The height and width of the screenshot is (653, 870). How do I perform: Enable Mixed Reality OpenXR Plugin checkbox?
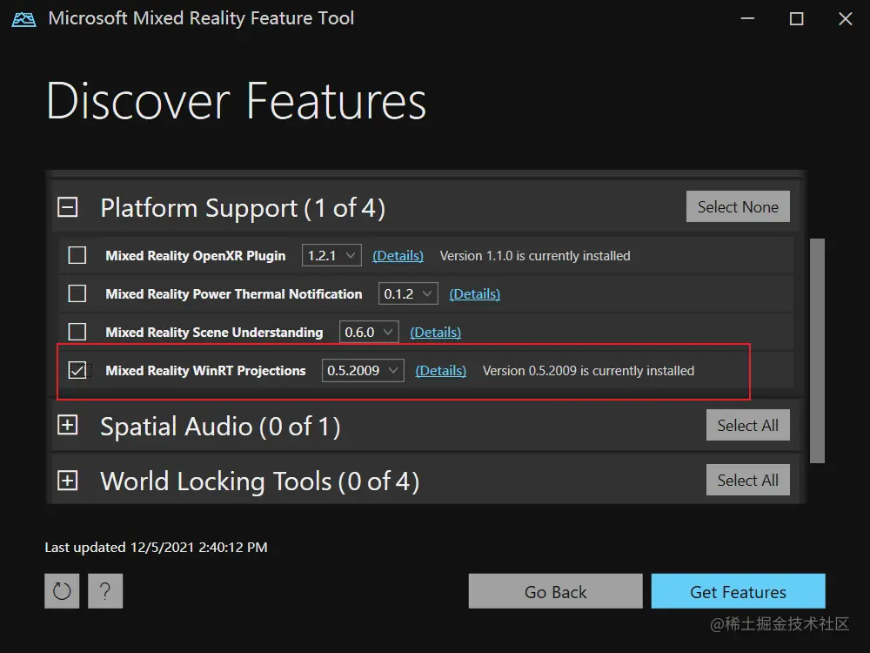tap(77, 255)
